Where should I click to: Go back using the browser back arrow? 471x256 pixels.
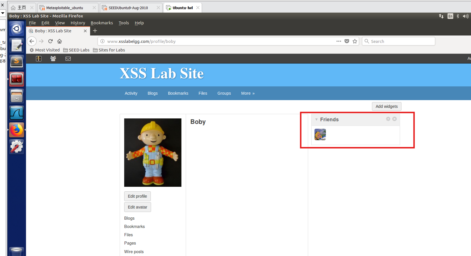coord(32,41)
